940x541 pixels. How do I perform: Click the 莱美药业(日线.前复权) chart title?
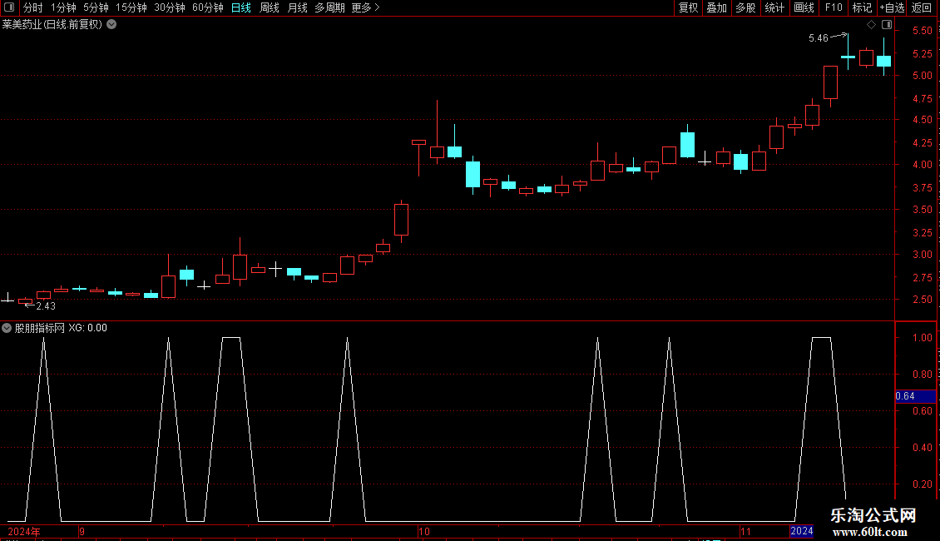coord(52,25)
